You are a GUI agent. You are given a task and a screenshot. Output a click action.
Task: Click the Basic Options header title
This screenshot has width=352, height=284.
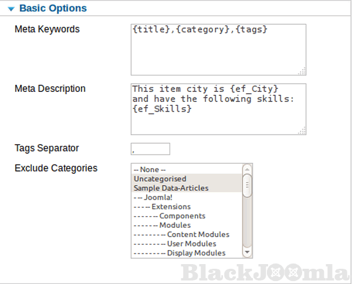point(53,9)
